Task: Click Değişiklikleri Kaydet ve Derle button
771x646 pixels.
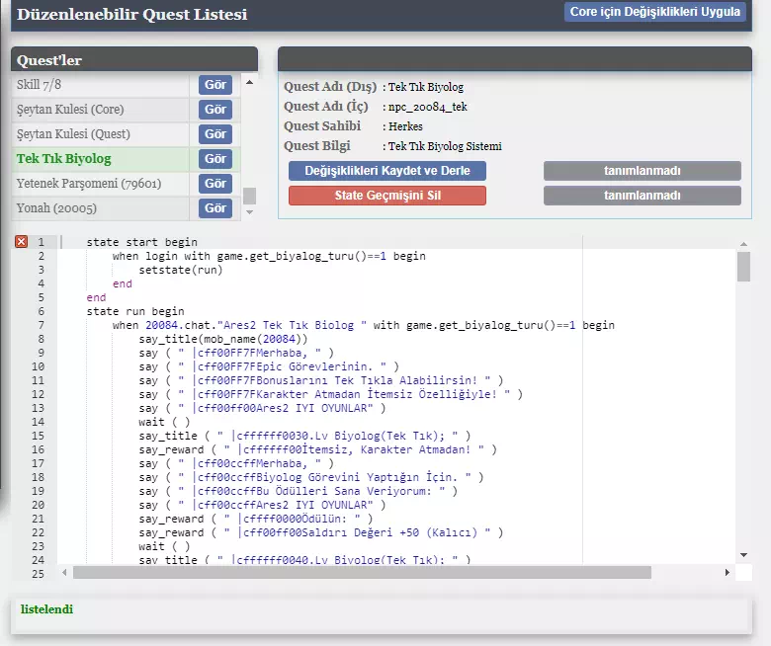Action: tap(387, 171)
